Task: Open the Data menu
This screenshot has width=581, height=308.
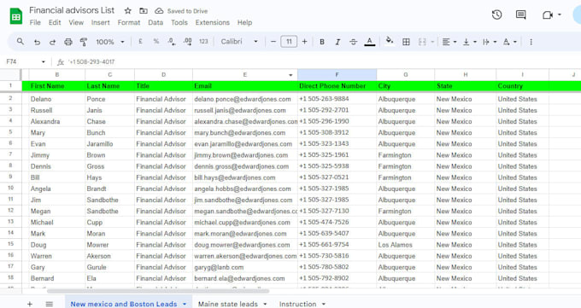Action: click(x=156, y=22)
